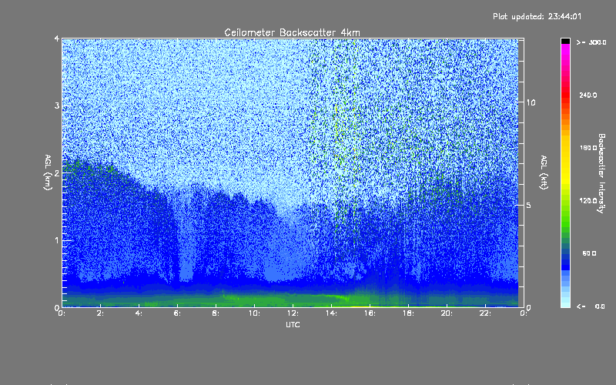Click the right axis label 'AGL (kft)'

pyautogui.click(x=544, y=172)
